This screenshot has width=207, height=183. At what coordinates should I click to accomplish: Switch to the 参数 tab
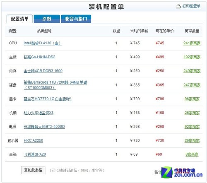pos(47,19)
